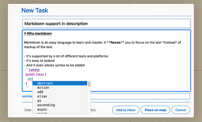Click the 'And it even allows syntax' line
The image size is (202, 122).
tap(54, 65)
